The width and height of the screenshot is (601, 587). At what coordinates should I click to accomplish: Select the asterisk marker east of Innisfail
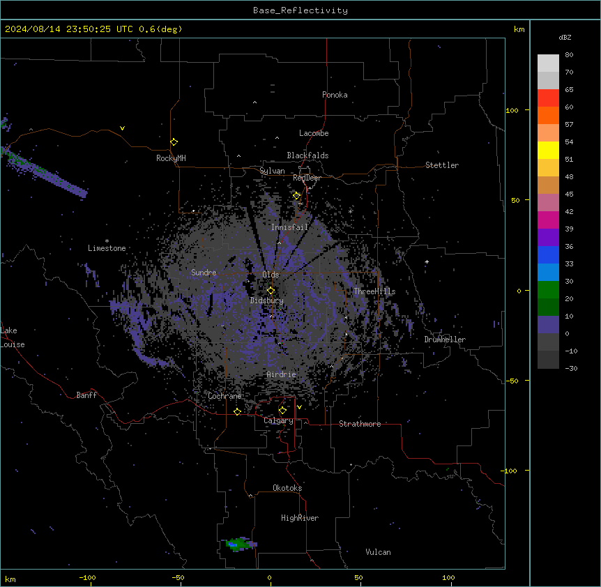350,211
